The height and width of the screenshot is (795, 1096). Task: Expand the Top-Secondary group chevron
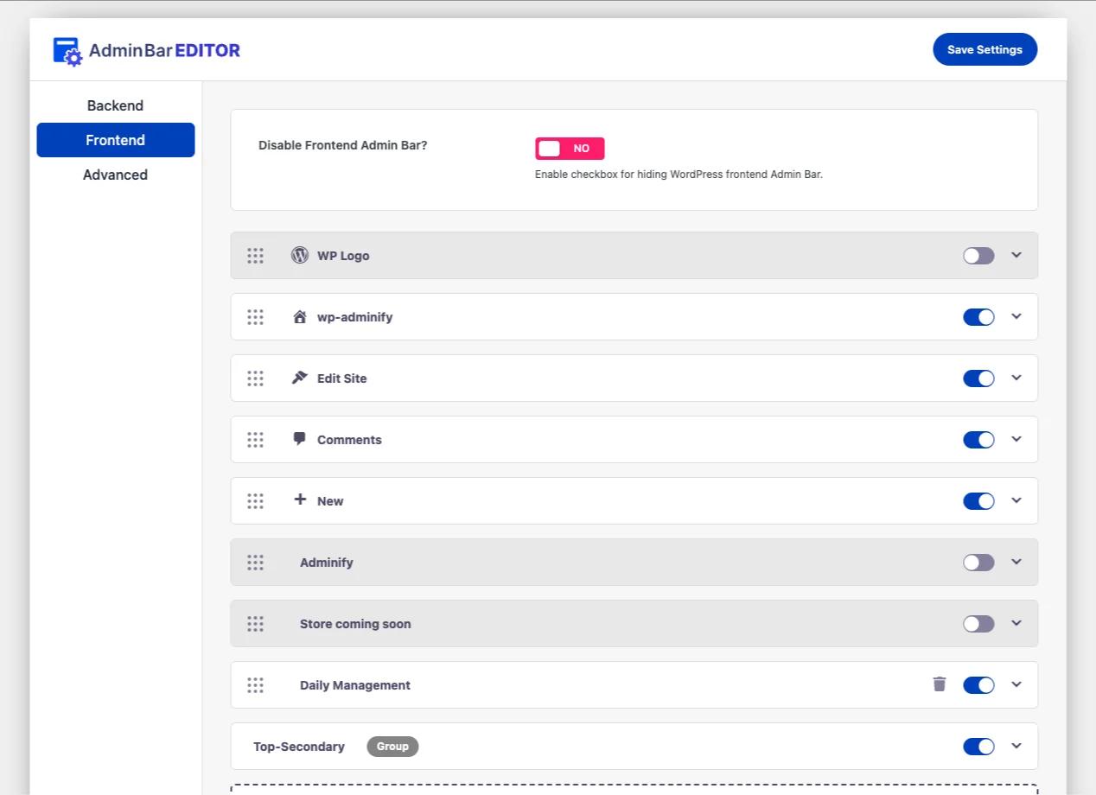1016,746
